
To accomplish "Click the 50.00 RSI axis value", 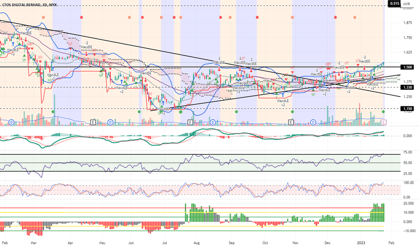I will click(x=408, y=163).
